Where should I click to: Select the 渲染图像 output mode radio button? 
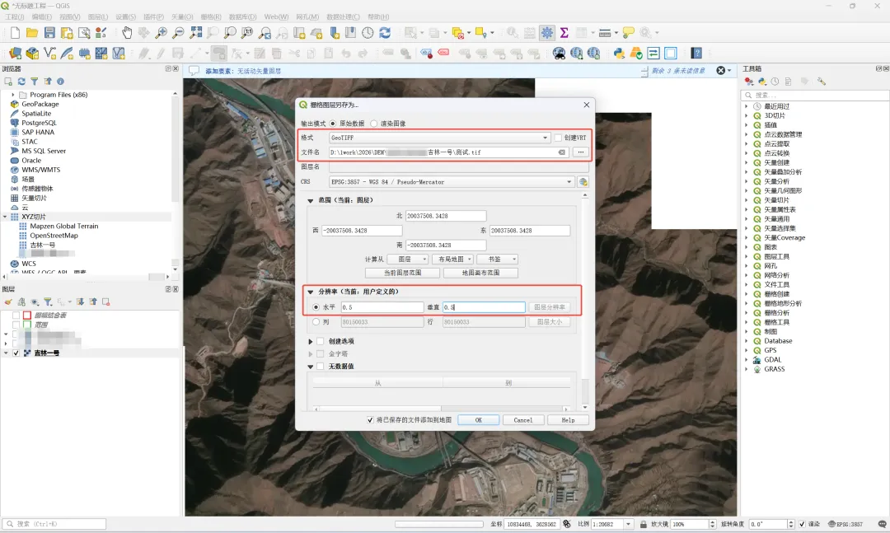coord(373,124)
